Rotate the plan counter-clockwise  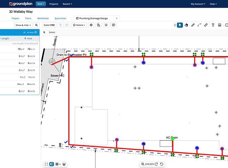click(161, 164)
